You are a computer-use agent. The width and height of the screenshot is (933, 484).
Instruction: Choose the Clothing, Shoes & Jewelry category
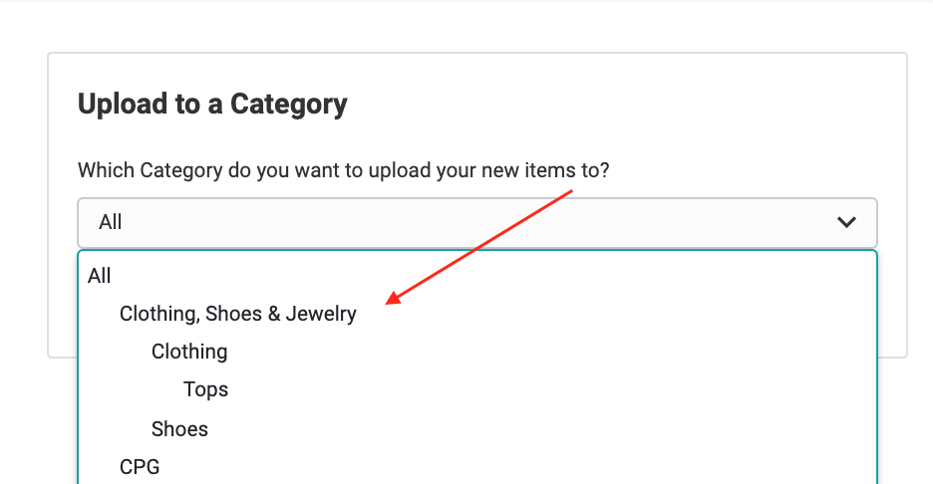point(237,314)
